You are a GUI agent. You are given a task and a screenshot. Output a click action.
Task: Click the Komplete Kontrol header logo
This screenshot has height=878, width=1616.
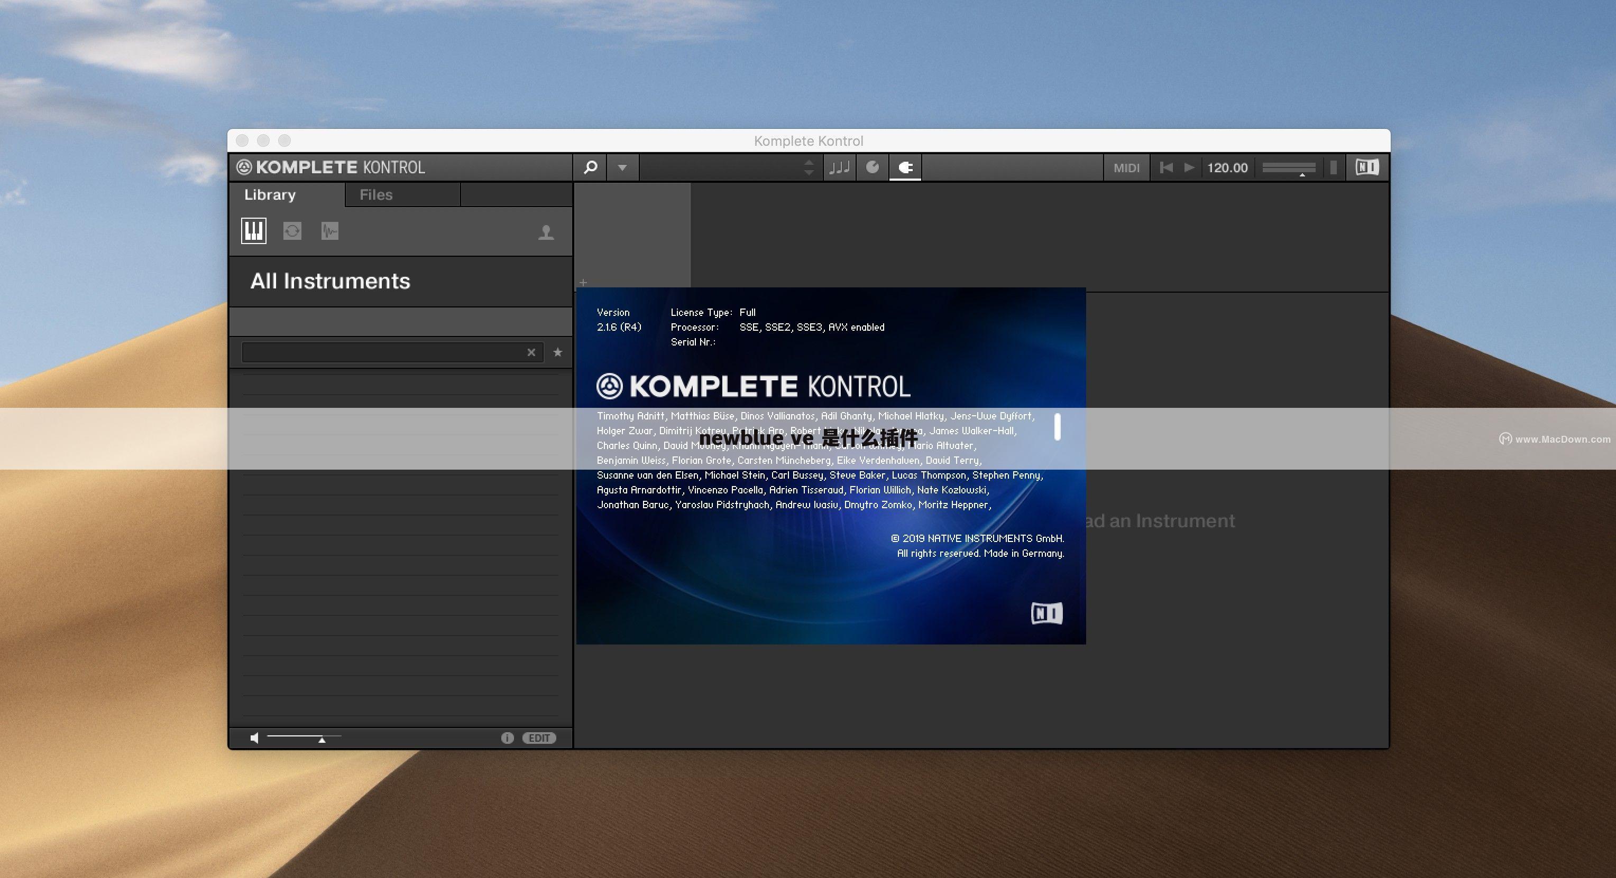point(330,167)
